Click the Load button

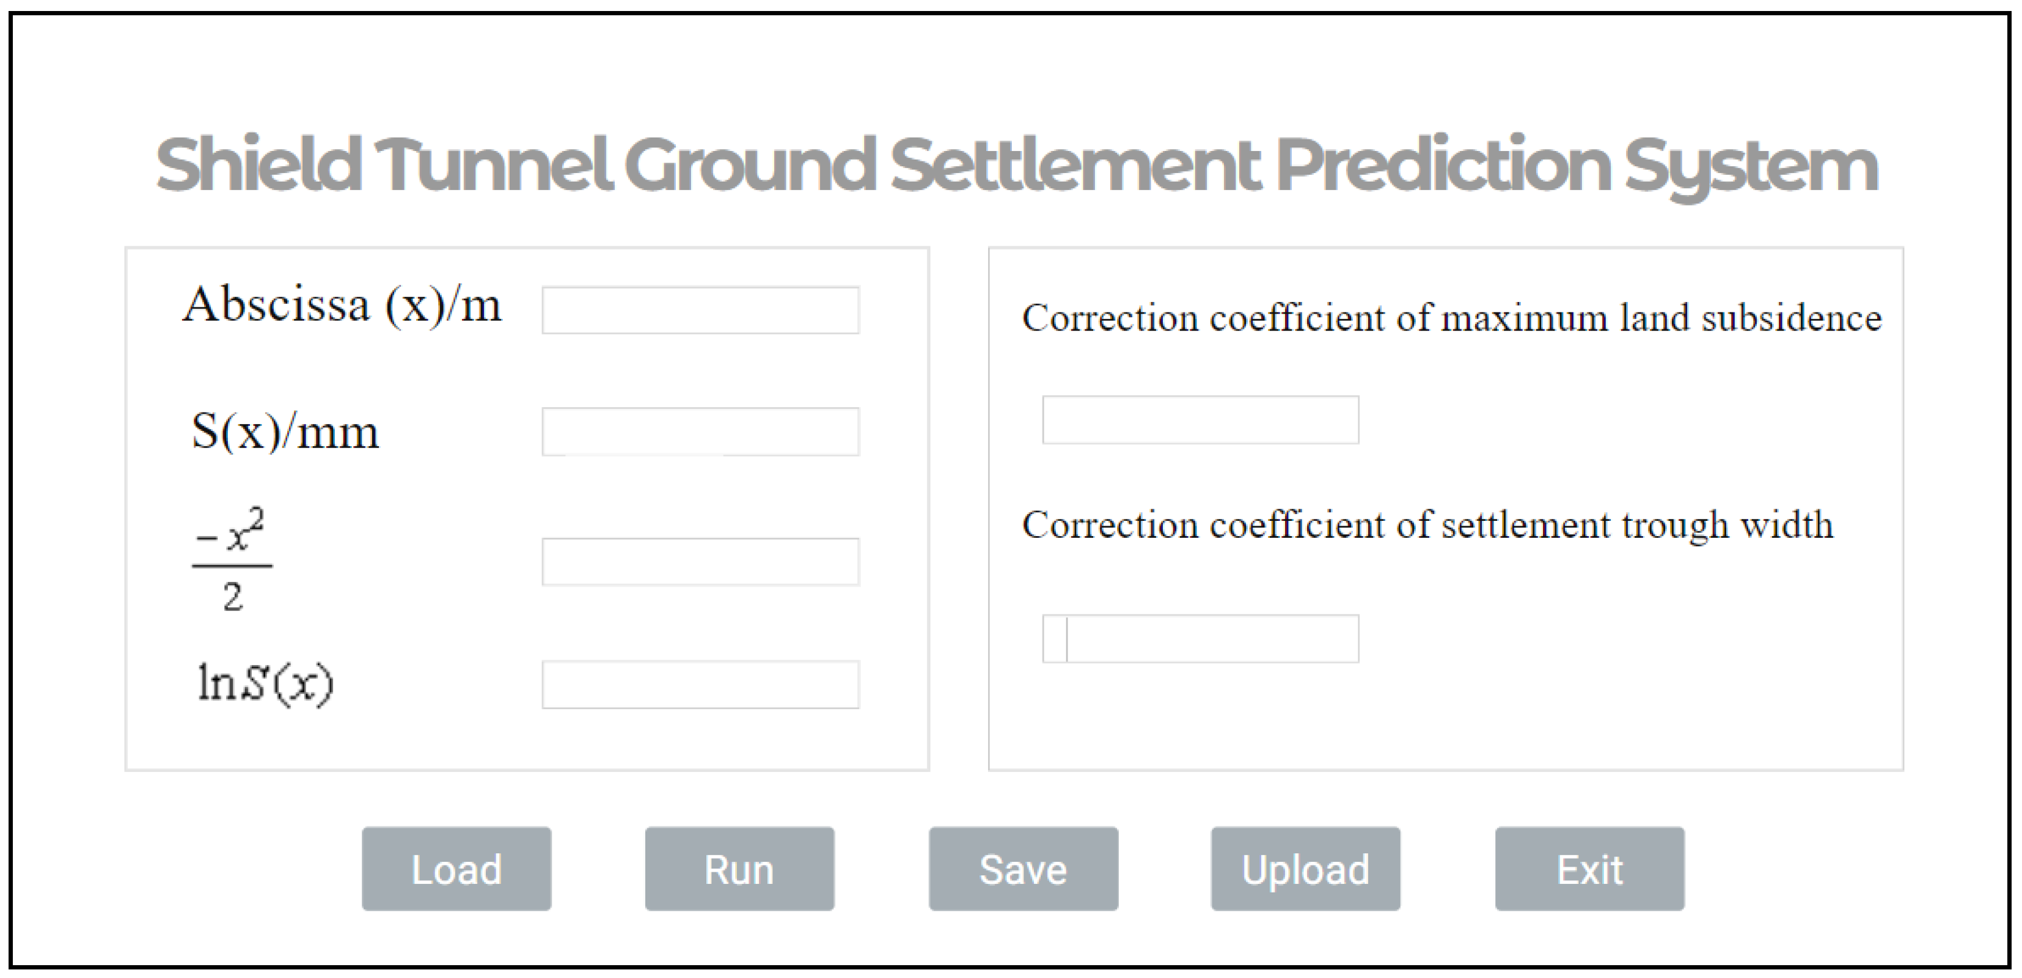click(x=456, y=869)
